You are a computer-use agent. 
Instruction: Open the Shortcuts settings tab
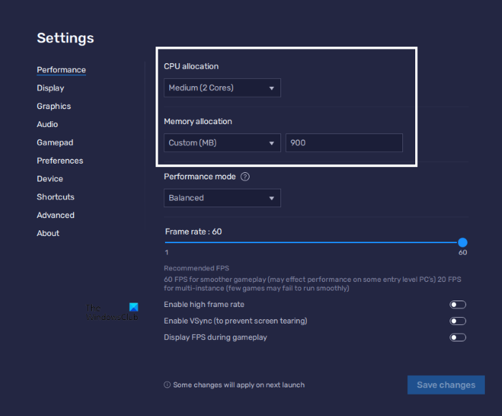click(55, 197)
